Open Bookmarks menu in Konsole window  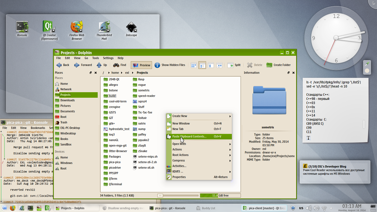click(x=38, y=128)
